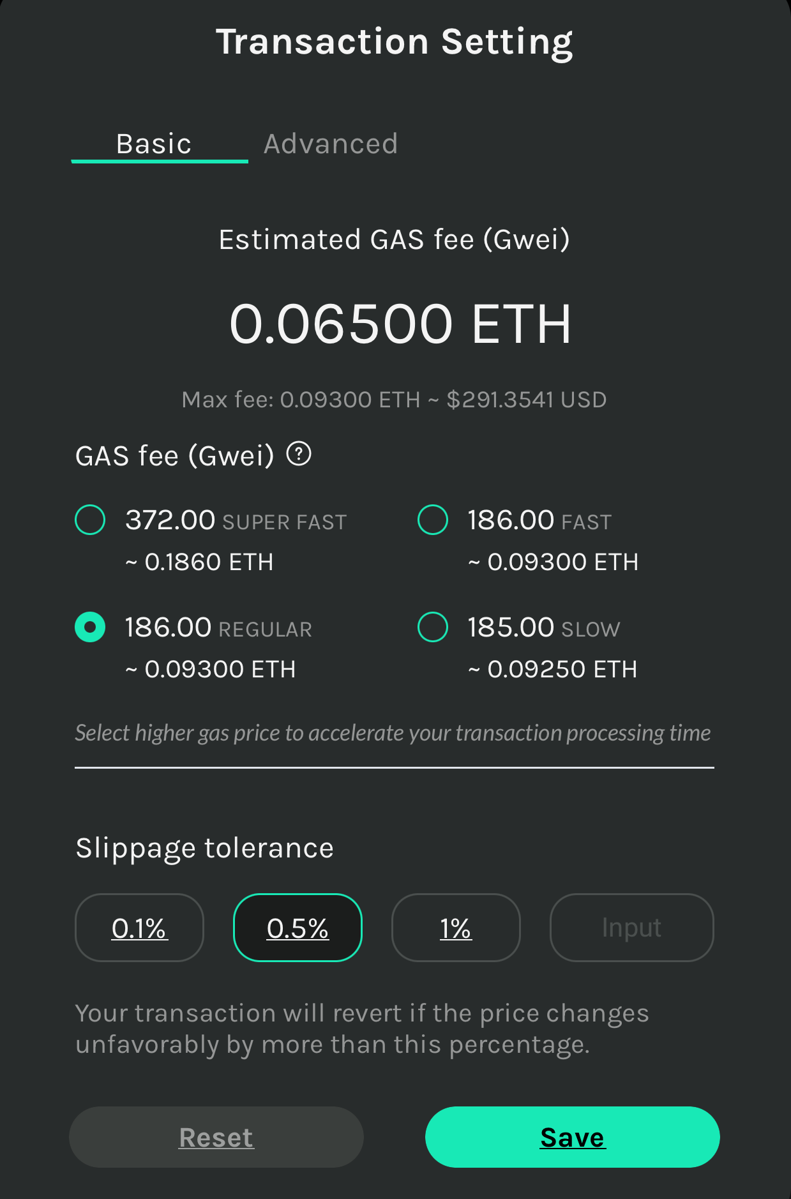Choose the SUPER FAST gas label
Viewport: 791px width, 1199px height.
coord(284,522)
